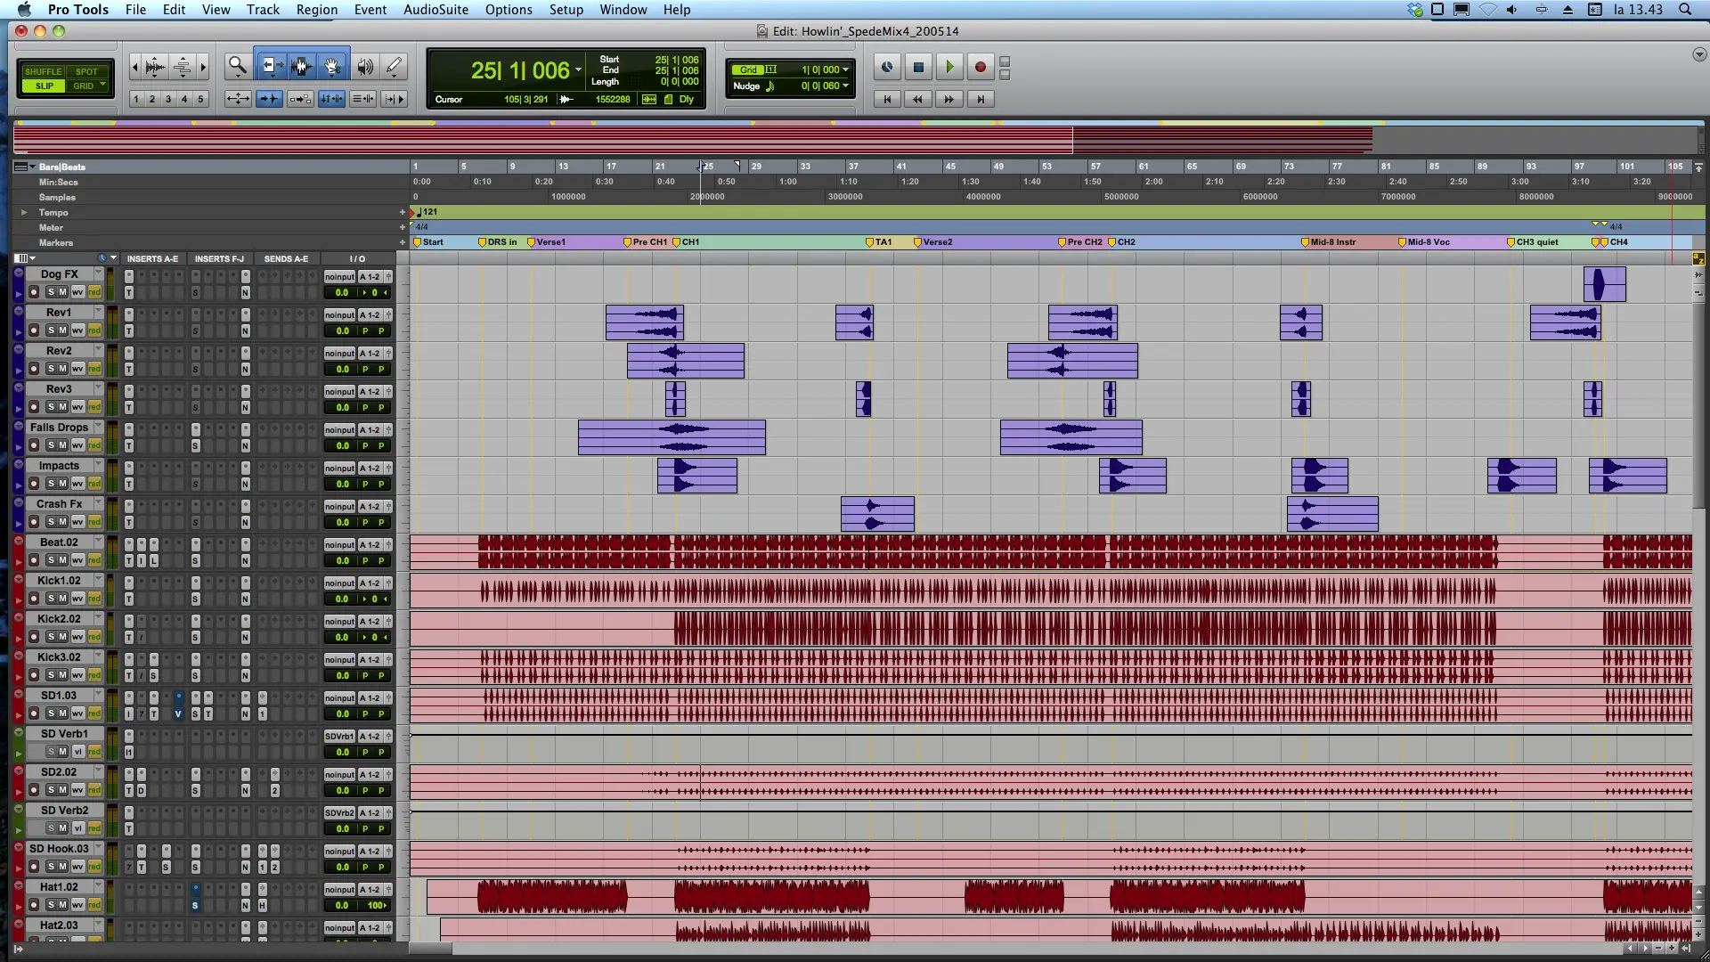Viewport: 1710px width, 962px height.
Task: Click the Fast Forward transport button
Action: coord(949,99)
